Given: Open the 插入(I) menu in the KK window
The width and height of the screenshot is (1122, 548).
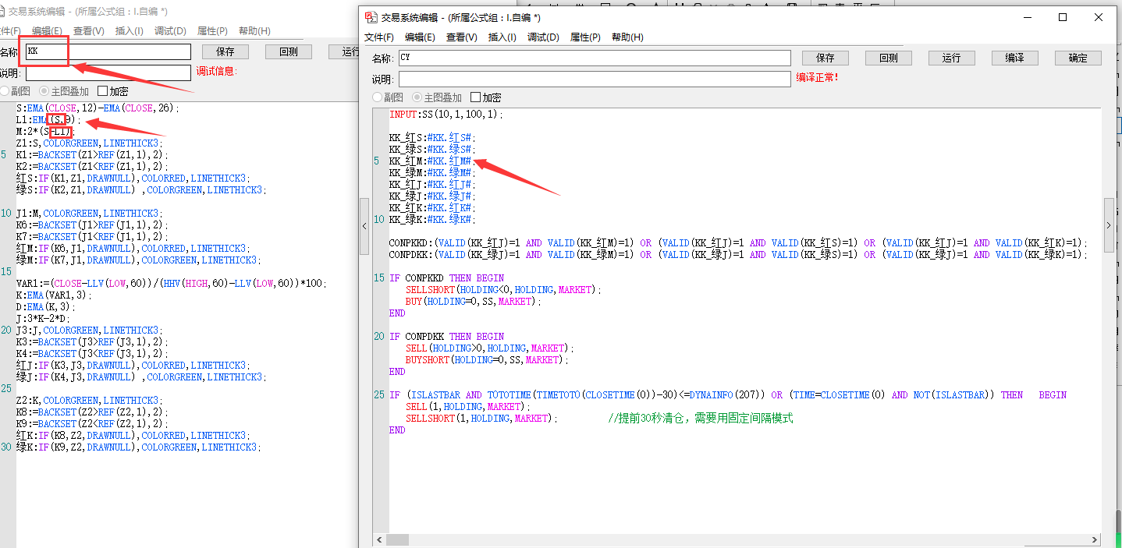Looking at the screenshot, I should (129, 31).
